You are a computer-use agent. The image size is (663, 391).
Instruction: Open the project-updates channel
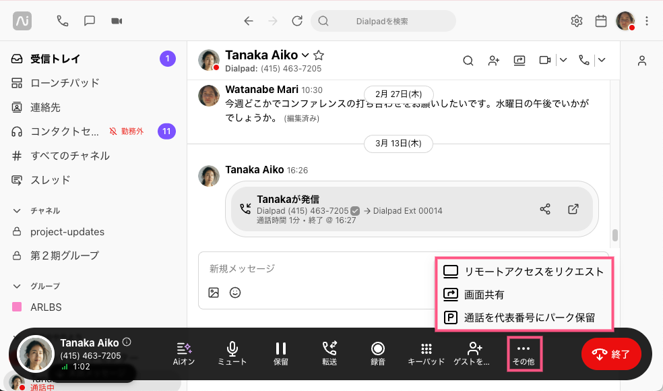93,232
